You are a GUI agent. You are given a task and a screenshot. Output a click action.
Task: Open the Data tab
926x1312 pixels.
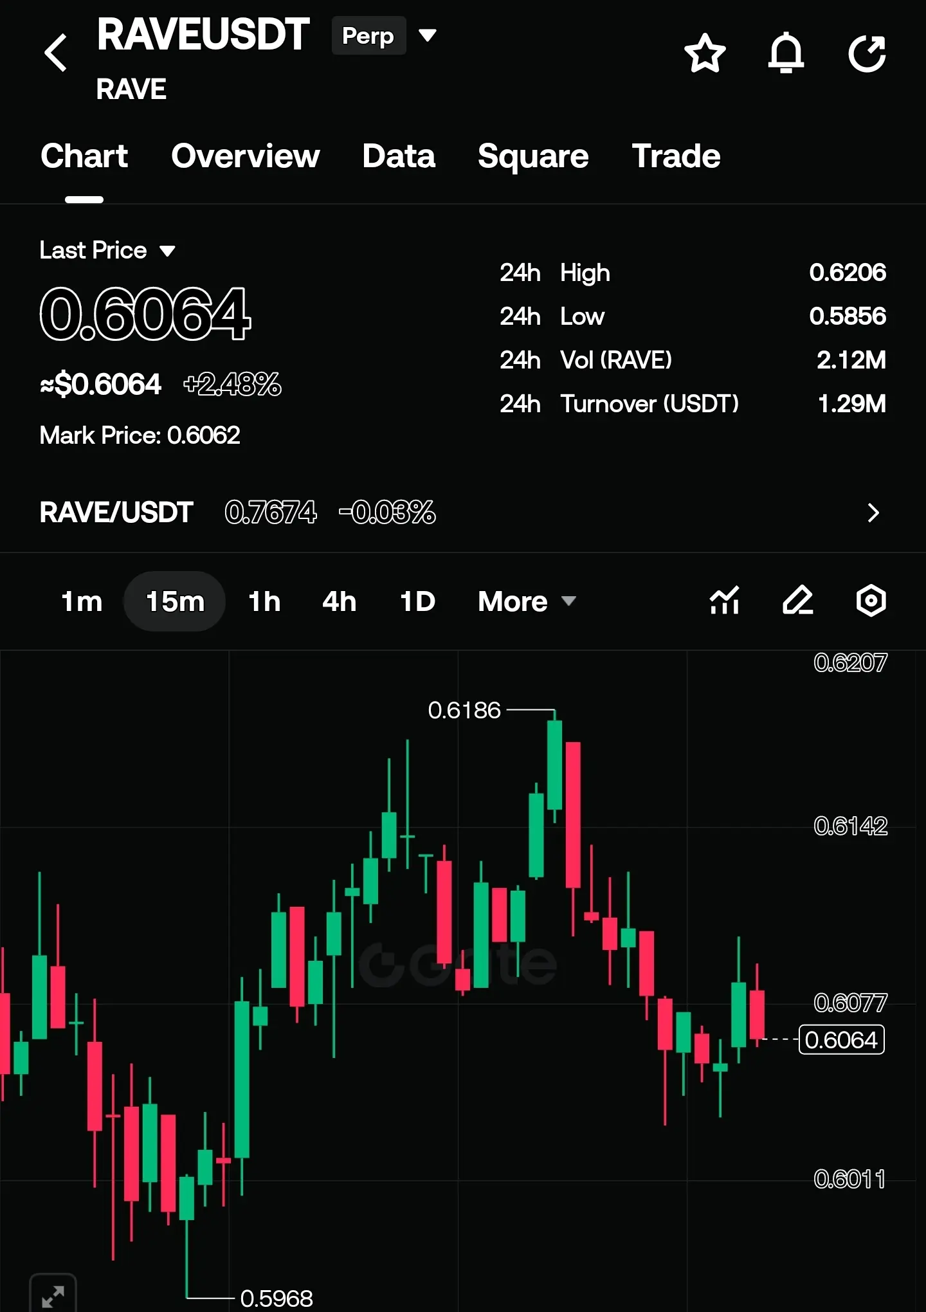399,156
